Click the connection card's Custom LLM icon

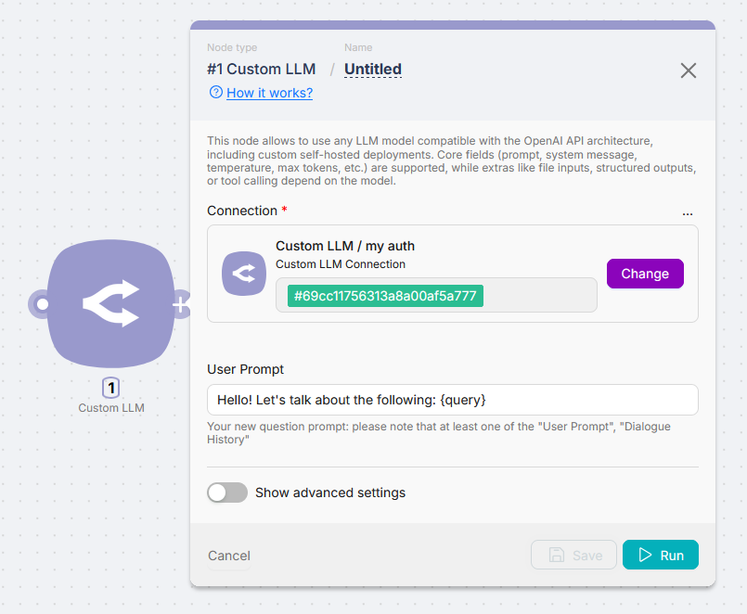pos(243,274)
